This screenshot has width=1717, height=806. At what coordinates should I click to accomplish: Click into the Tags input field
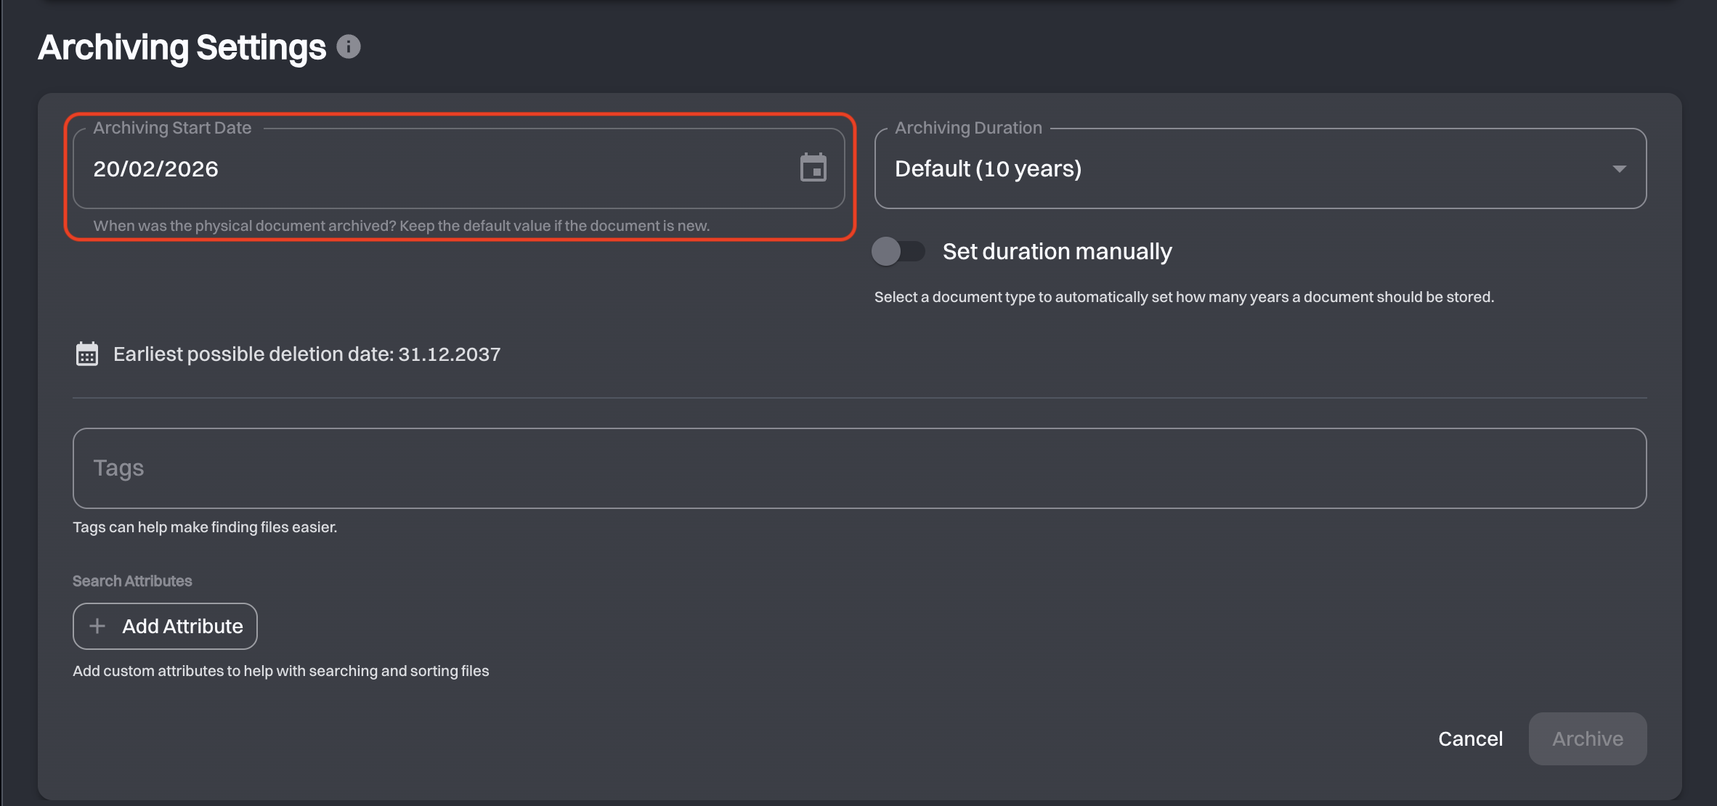coord(859,468)
